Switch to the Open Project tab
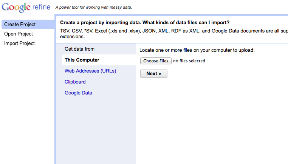The height and width of the screenshot is (164, 288). [x=19, y=34]
